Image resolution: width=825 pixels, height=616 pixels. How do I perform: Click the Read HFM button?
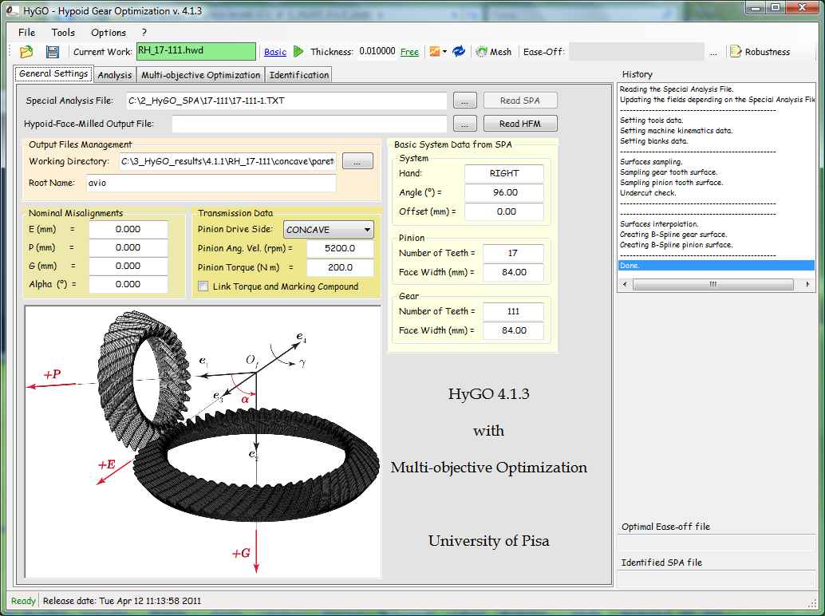point(520,124)
